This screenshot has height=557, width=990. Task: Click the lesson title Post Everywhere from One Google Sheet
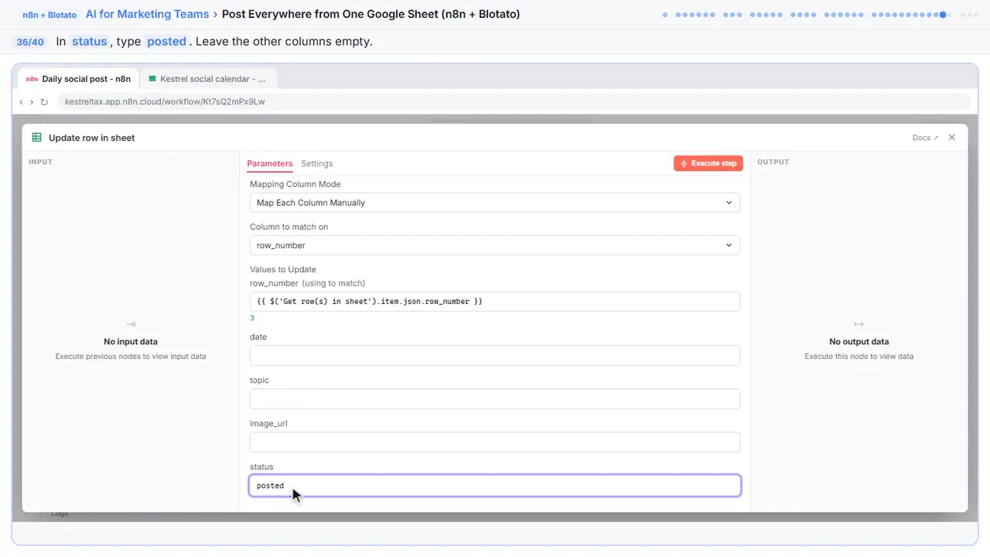point(371,14)
